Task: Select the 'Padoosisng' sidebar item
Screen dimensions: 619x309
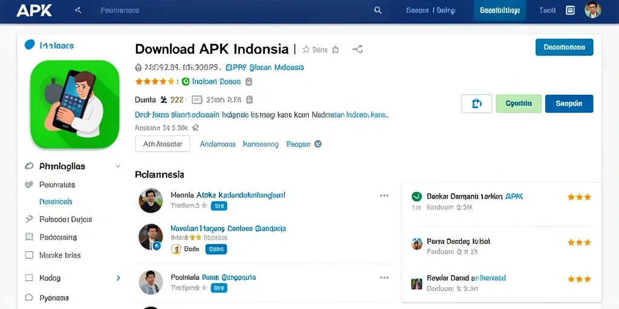Action: [x=58, y=237]
